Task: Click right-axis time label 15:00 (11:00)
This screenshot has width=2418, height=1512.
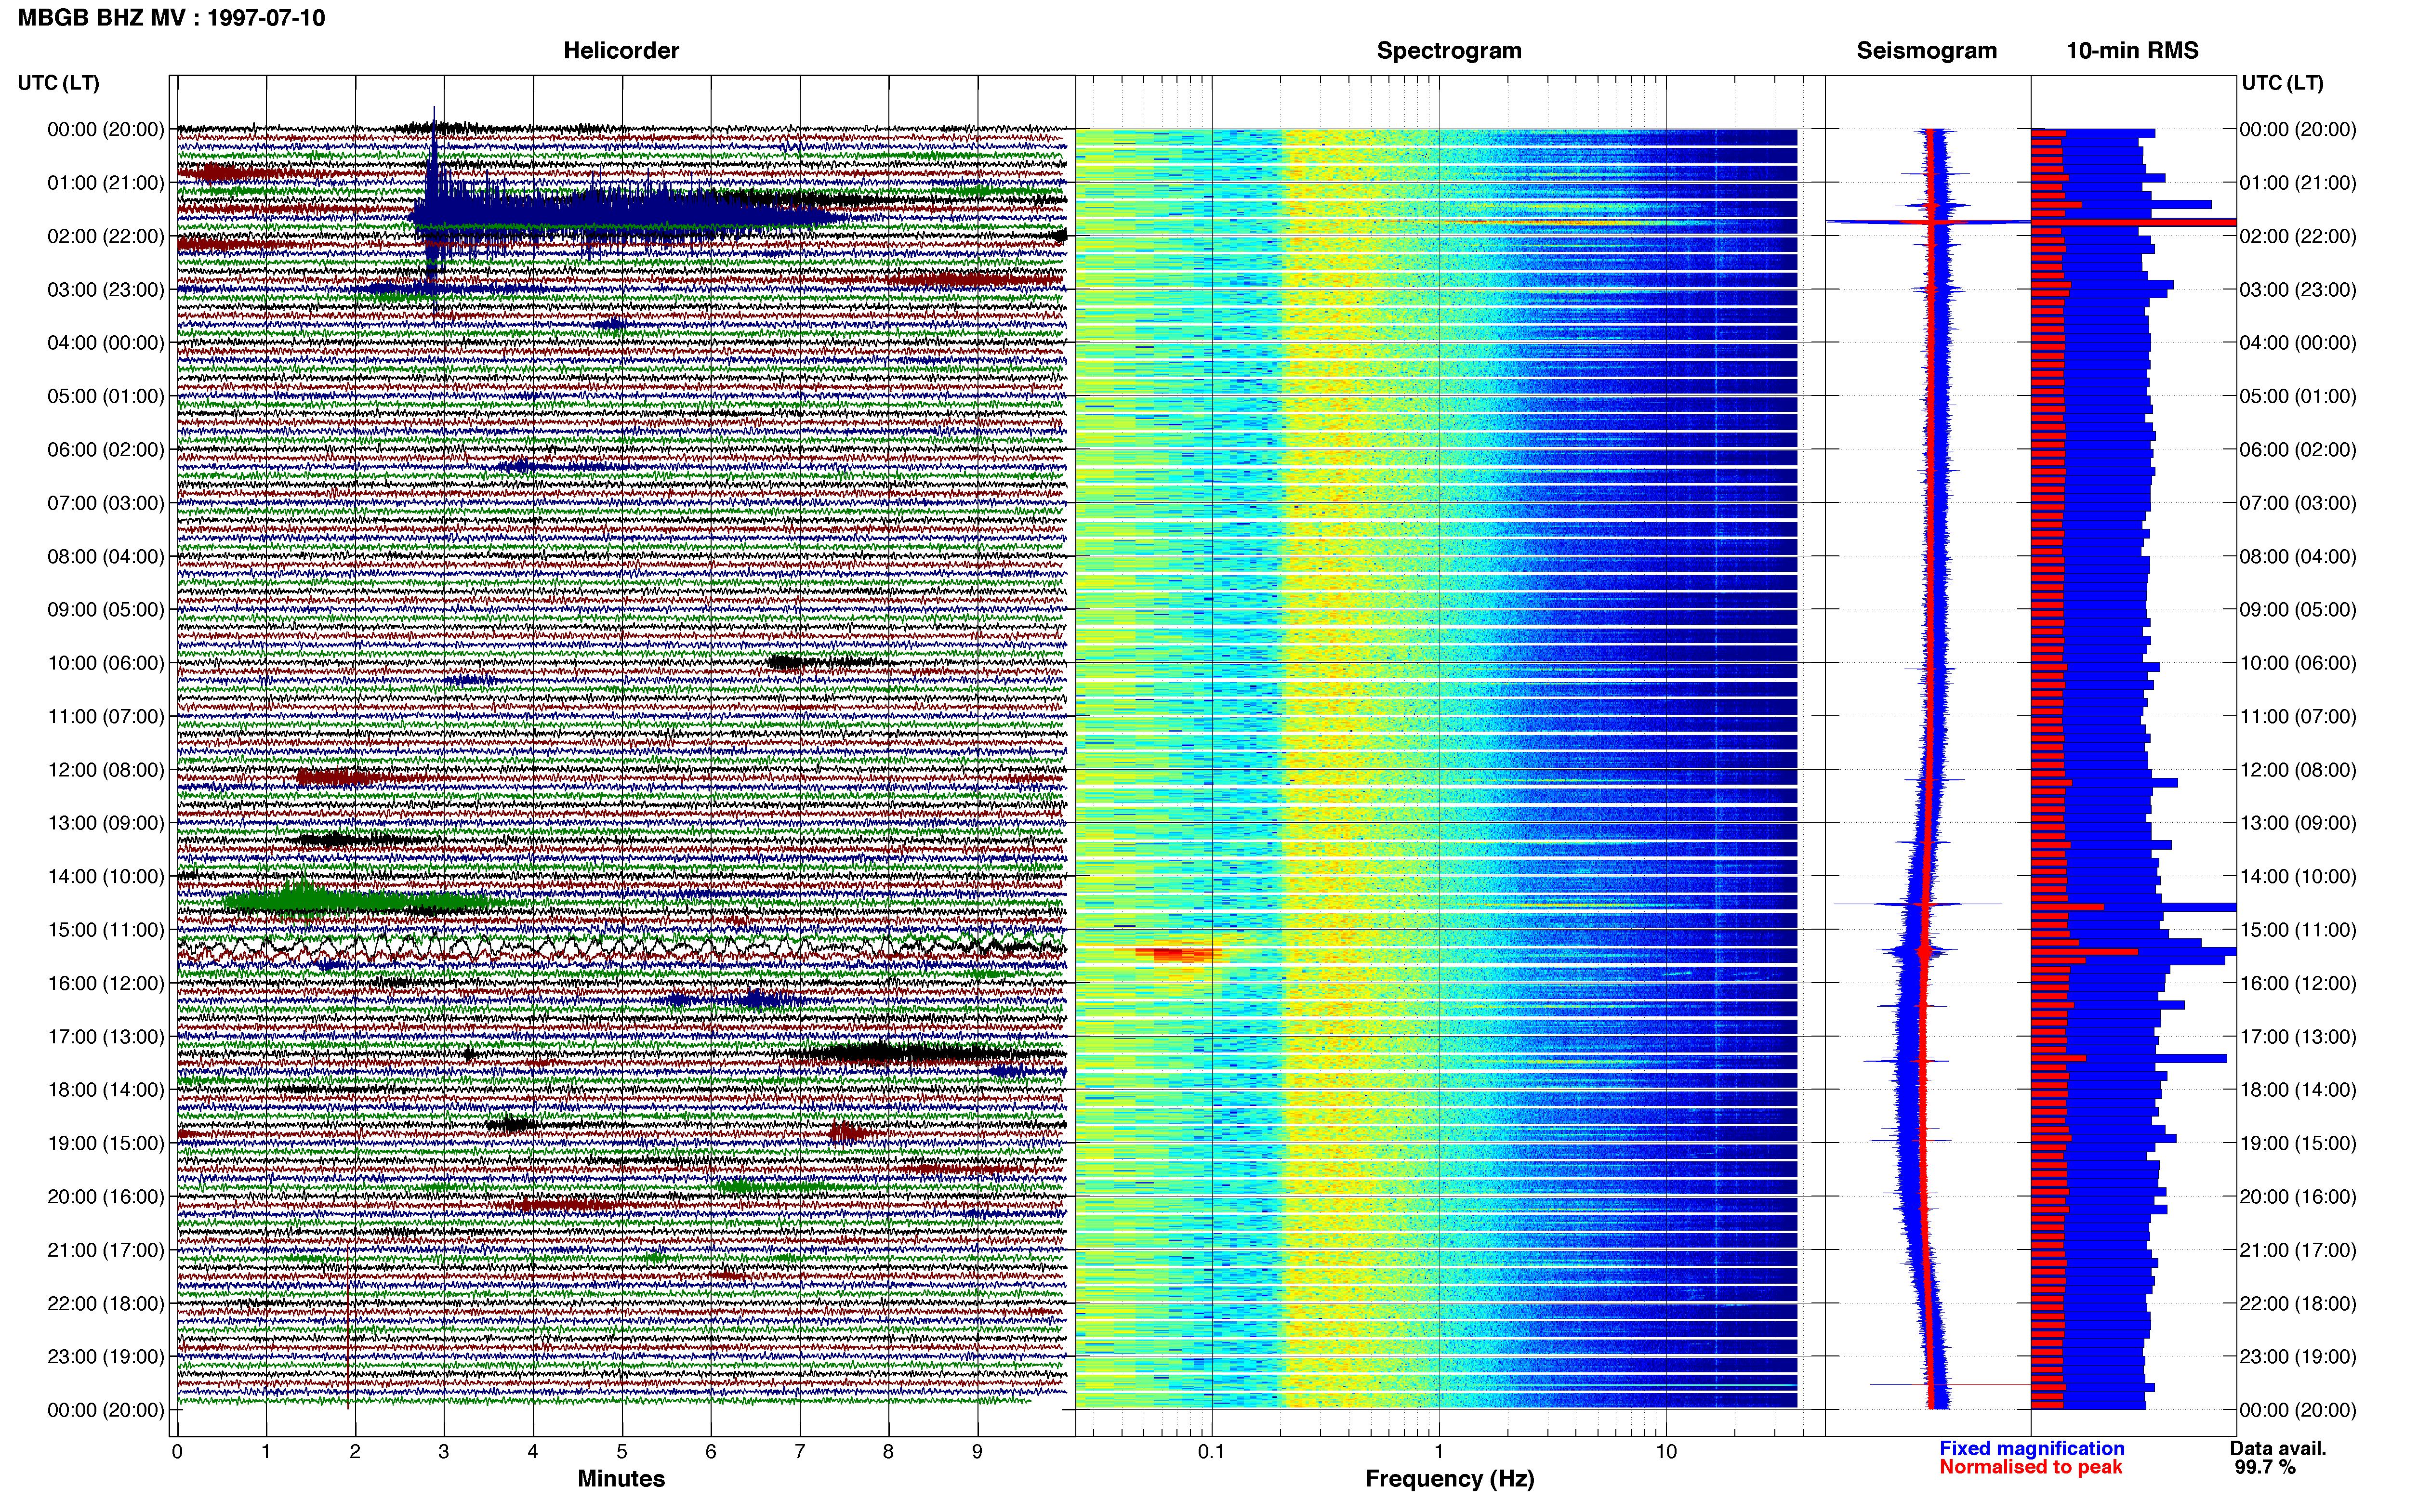Action: click(2298, 930)
